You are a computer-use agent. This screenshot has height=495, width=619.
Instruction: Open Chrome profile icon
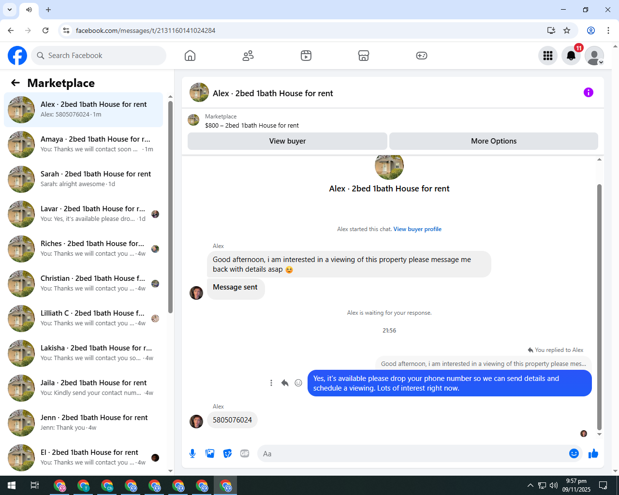(591, 30)
